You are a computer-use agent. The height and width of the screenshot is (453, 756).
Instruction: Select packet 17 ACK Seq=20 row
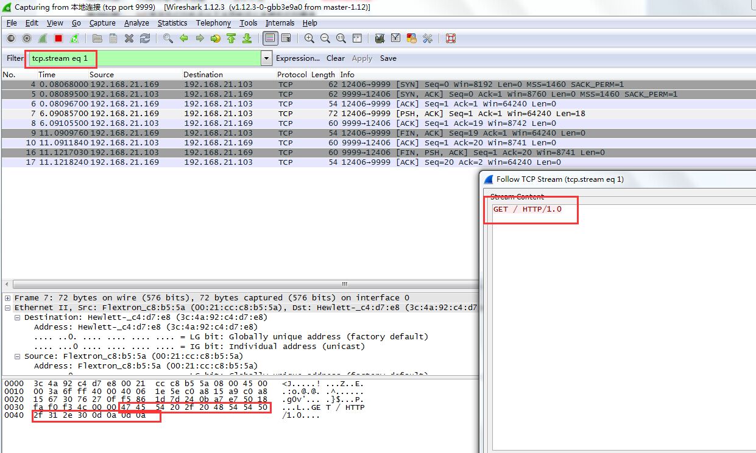pos(378,162)
